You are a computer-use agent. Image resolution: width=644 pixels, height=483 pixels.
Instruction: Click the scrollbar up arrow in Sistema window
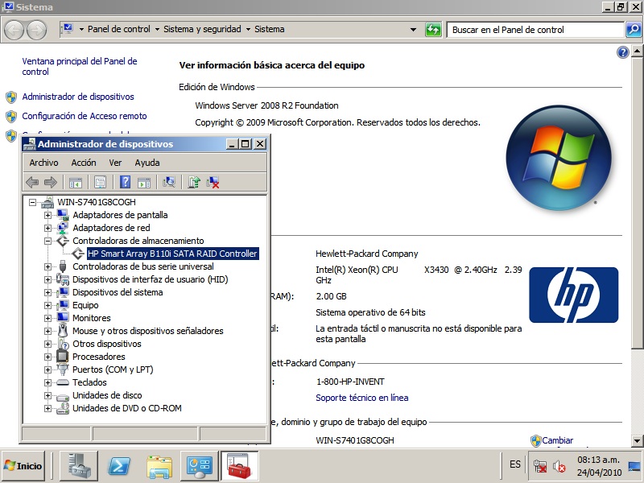[637, 52]
